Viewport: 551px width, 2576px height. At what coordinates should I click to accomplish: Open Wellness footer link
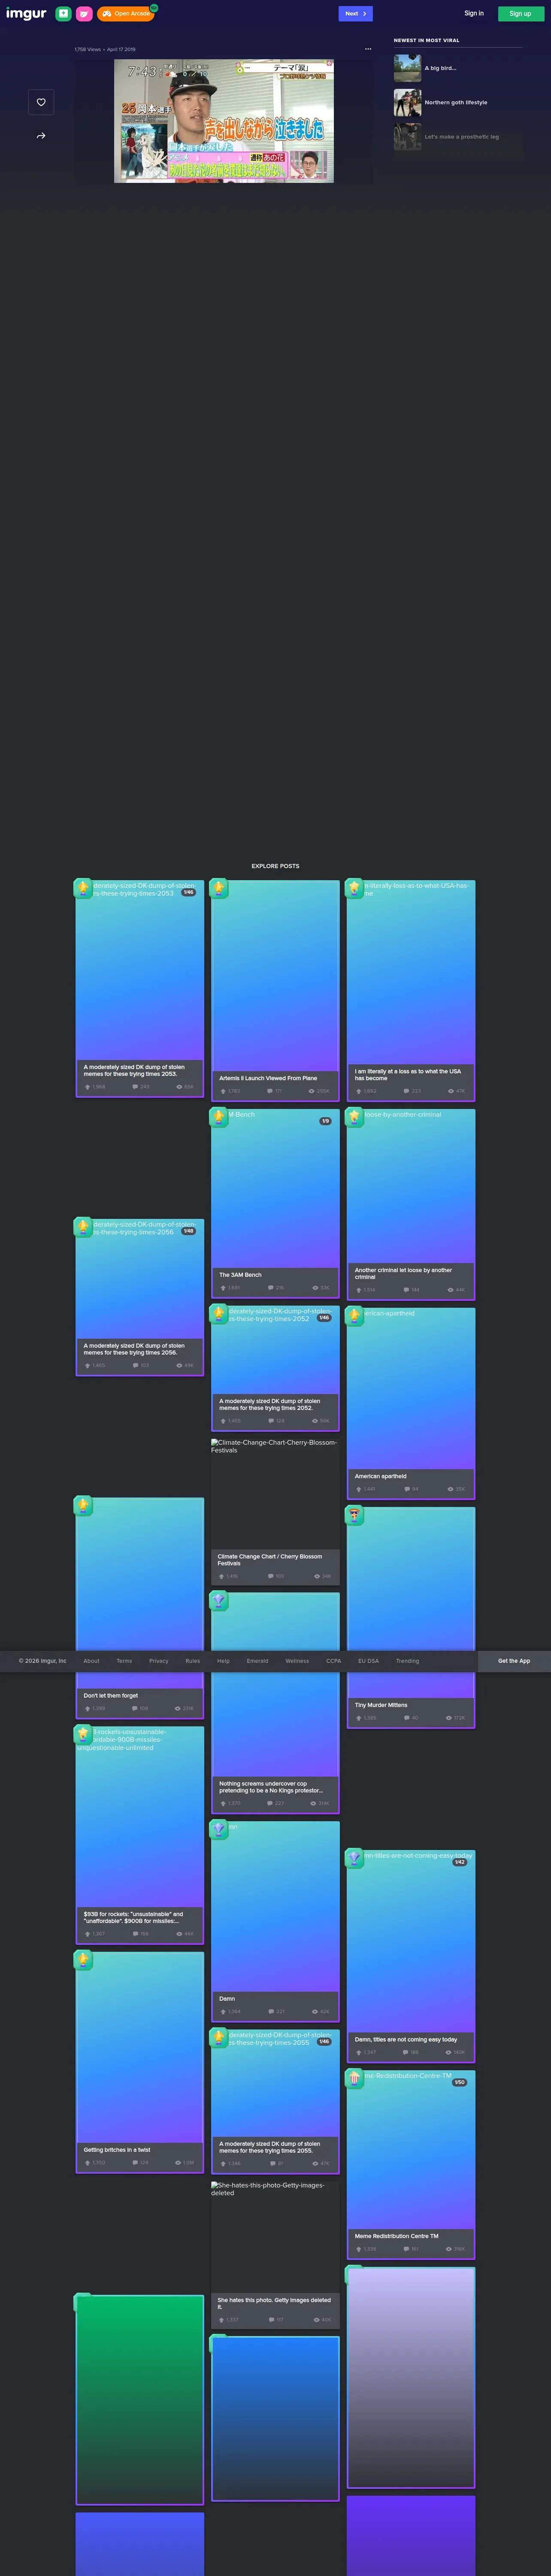(x=297, y=1661)
